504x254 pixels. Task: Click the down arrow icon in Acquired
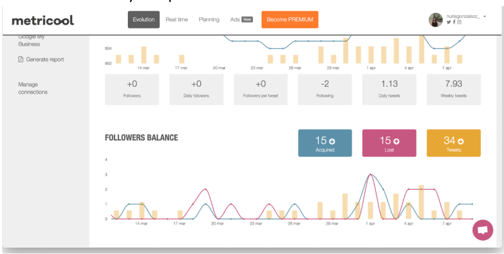pos(332,141)
